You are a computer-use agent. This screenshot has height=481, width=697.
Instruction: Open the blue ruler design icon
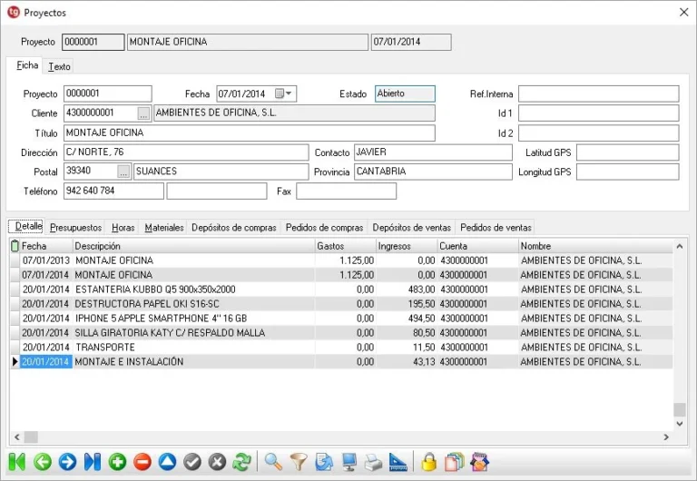point(398,462)
